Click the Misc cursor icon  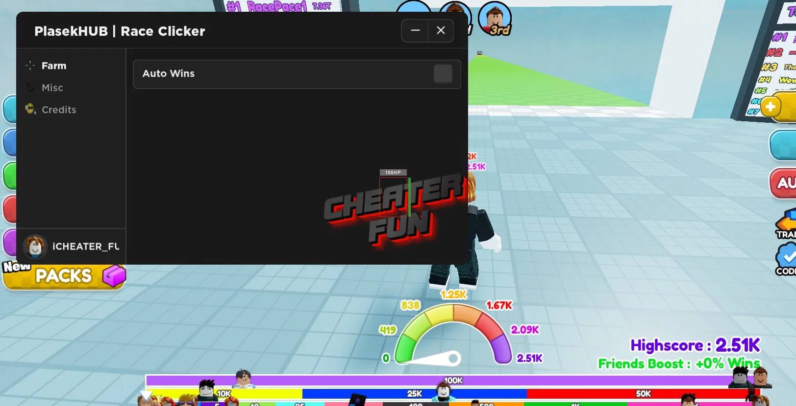pos(30,88)
